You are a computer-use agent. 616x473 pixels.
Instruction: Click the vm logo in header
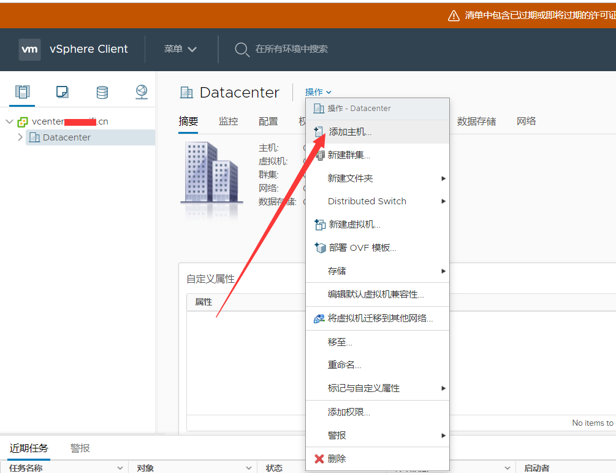29,50
